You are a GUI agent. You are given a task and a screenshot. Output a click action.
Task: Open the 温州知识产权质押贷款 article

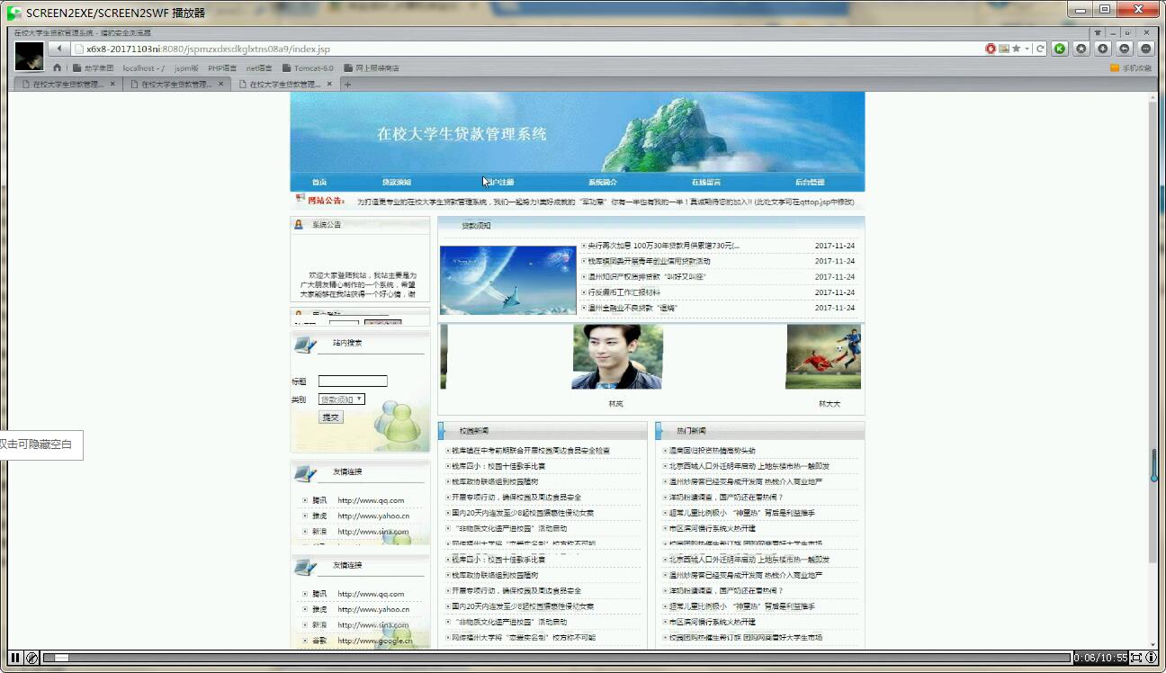[x=647, y=276]
